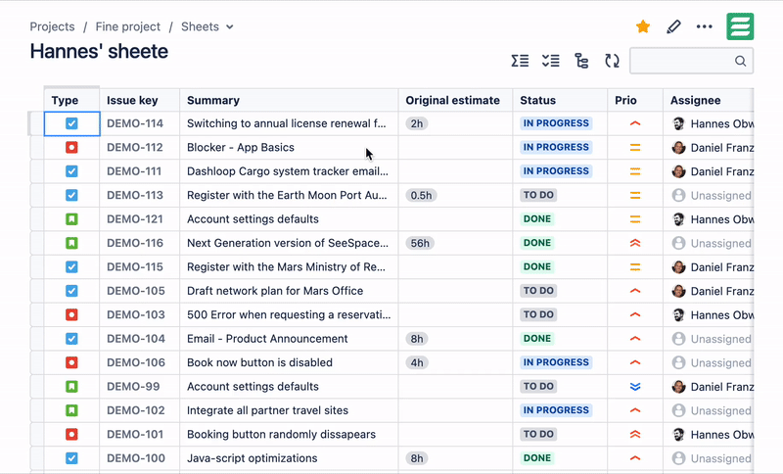Image resolution: width=783 pixels, height=474 pixels.
Task: Select lowest priority icon for DEMO-99
Action: tap(634, 387)
